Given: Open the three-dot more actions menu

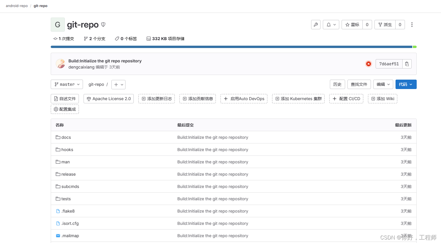Looking at the screenshot, I should coord(412,25).
